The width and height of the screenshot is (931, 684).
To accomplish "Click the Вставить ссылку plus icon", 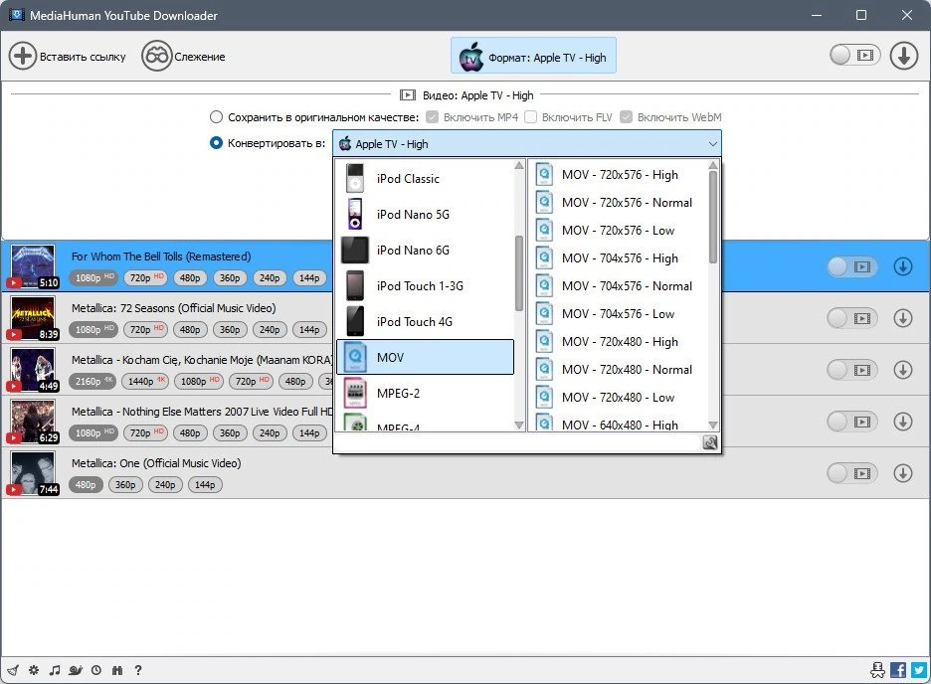I will 23,57.
